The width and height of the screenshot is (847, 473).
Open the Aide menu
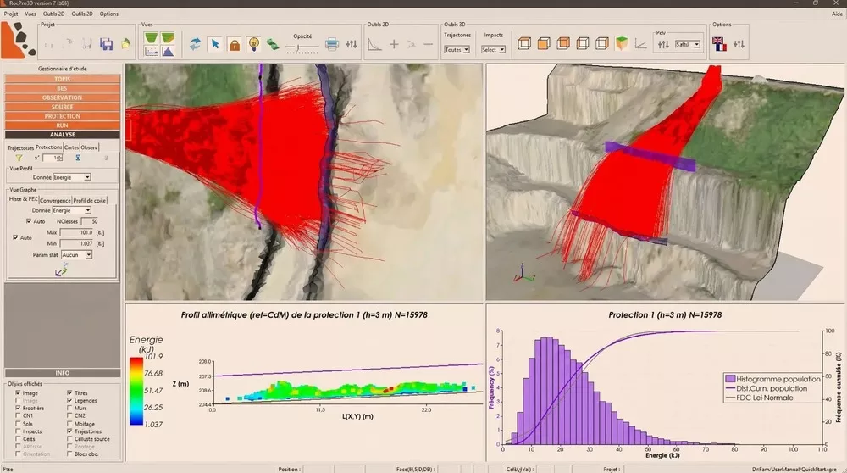pyautogui.click(x=837, y=14)
